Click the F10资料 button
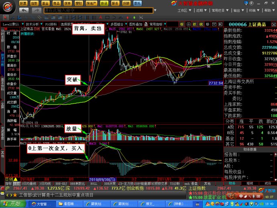 pos(51,24)
